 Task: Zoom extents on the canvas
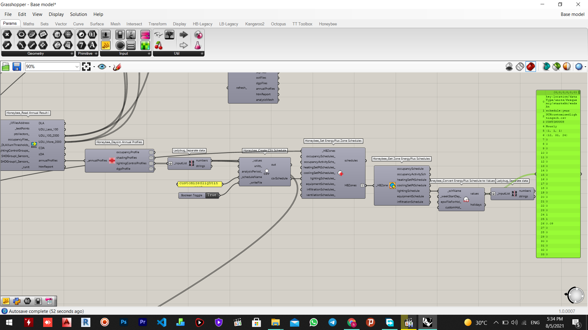coord(86,67)
